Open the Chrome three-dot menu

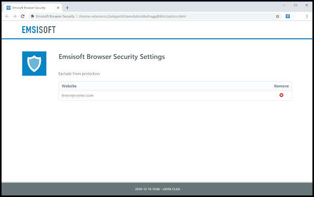click(307, 16)
